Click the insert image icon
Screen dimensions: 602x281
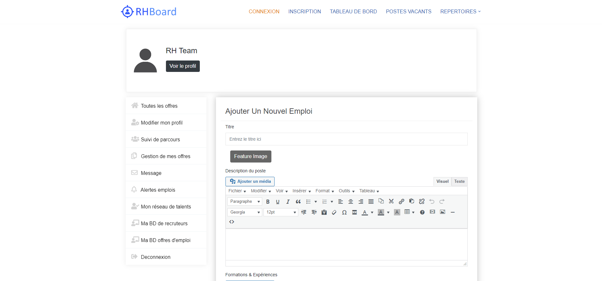click(x=442, y=212)
